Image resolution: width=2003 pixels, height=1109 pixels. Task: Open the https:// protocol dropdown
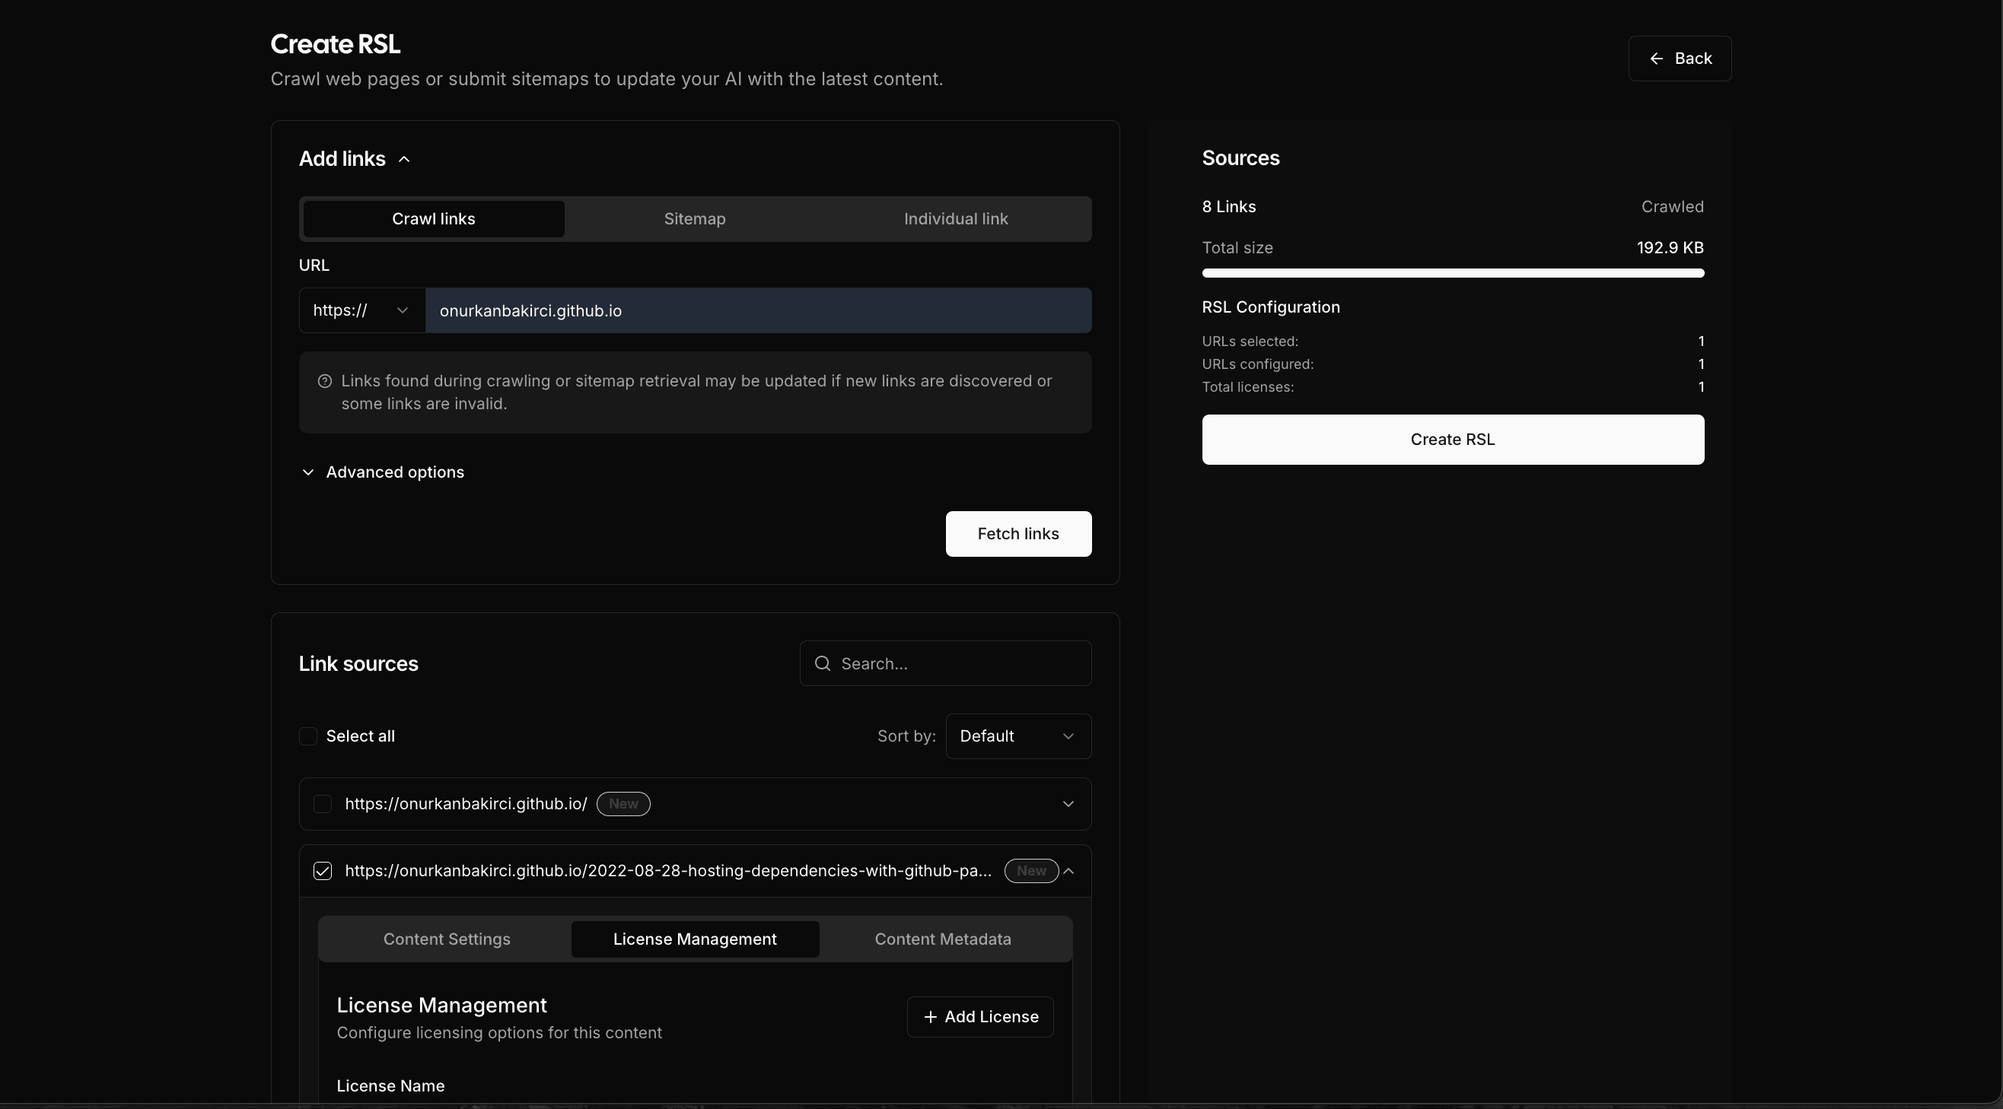point(361,311)
